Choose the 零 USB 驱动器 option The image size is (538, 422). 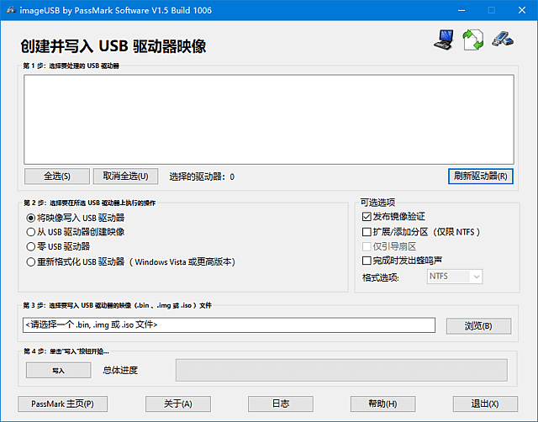[31, 246]
